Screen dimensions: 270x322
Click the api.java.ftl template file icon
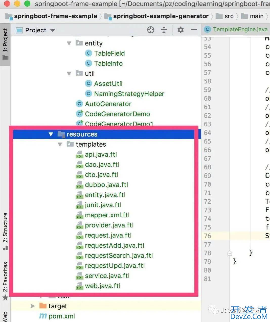(x=80, y=154)
